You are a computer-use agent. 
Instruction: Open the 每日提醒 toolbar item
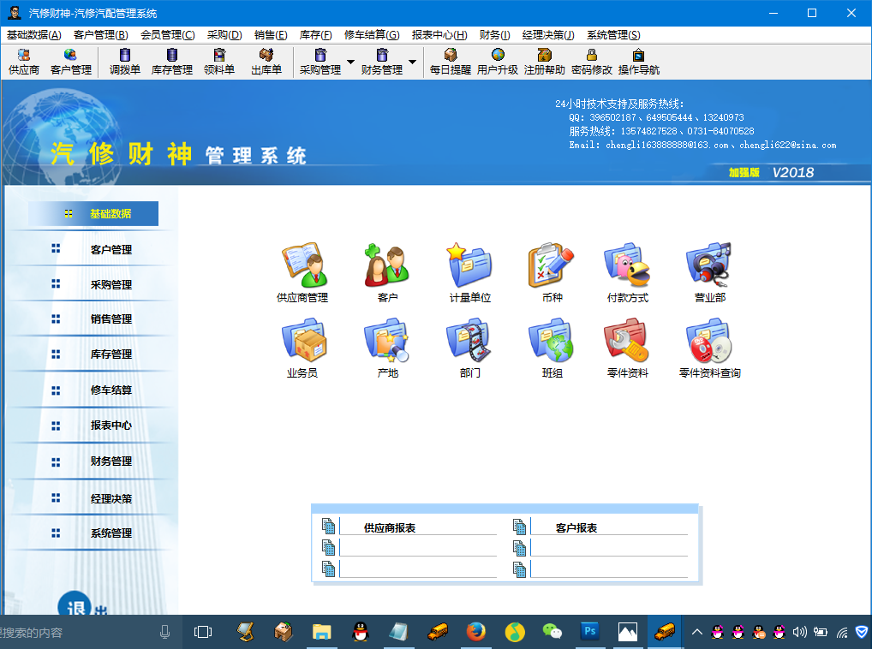coord(451,62)
